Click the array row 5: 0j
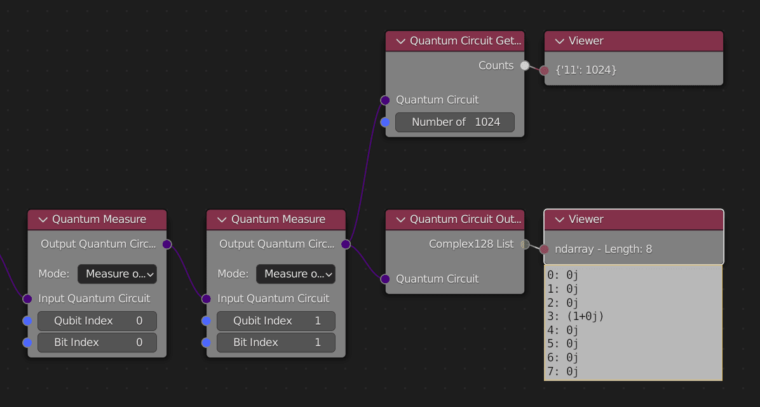The height and width of the screenshot is (407, 760). point(563,344)
